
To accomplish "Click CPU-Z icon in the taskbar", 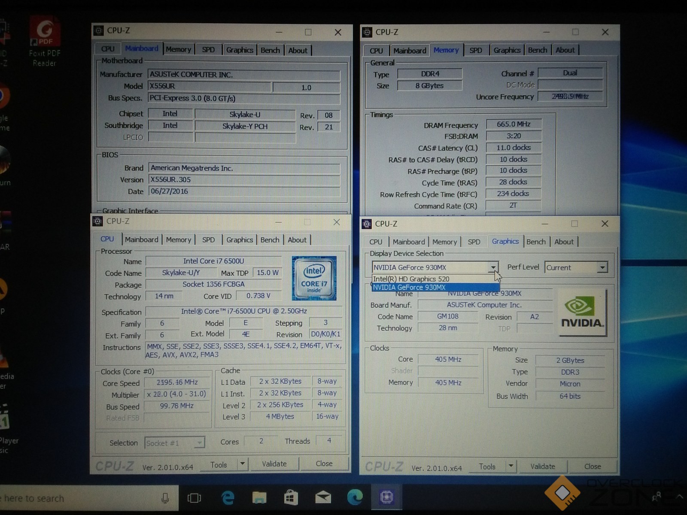I will (x=386, y=497).
